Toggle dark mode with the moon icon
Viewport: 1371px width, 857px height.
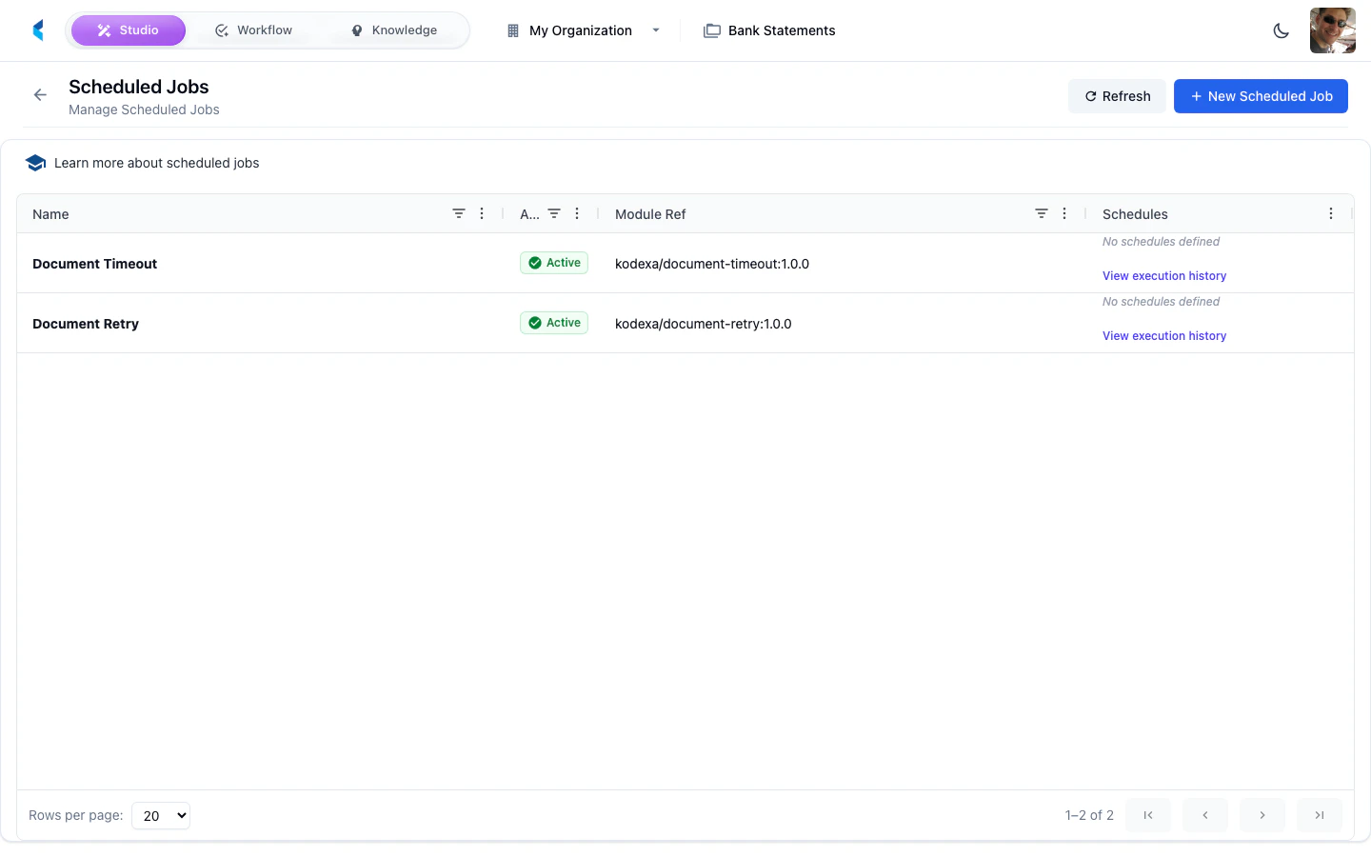(1281, 30)
